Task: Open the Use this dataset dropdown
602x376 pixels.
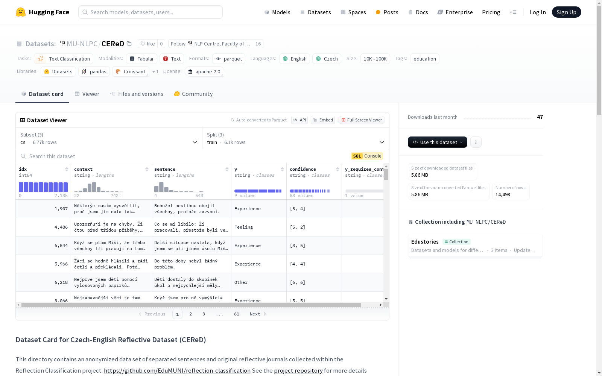Action: point(438,142)
